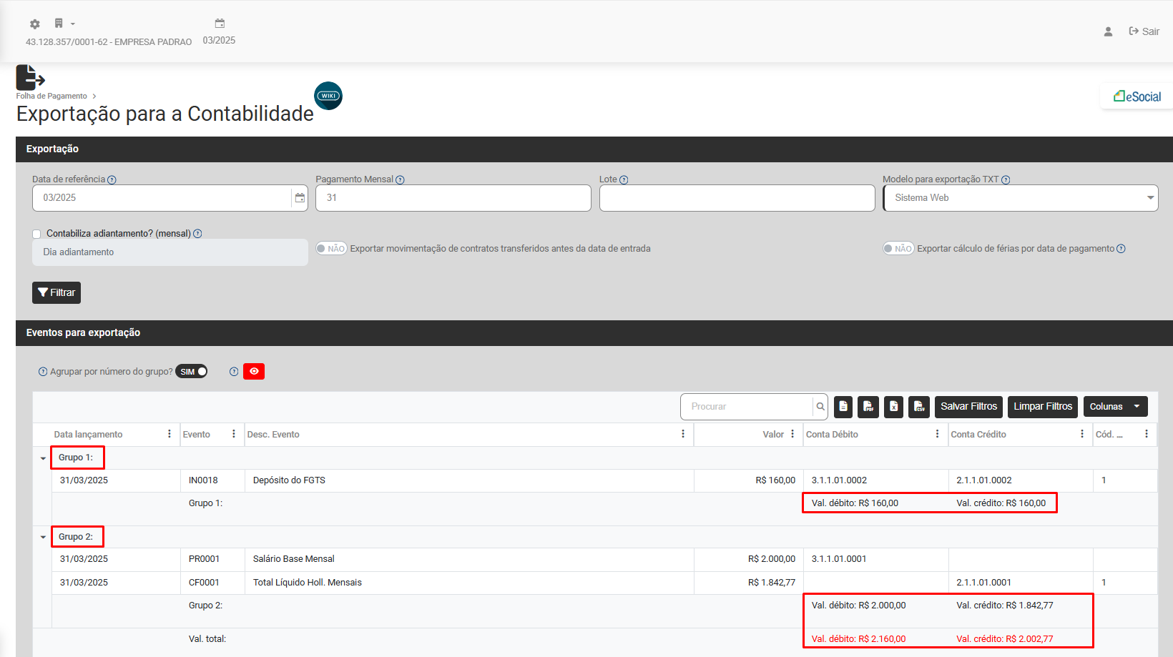The height and width of the screenshot is (657, 1173).
Task: Open the settings gear in the top bar
Action: point(34,24)
